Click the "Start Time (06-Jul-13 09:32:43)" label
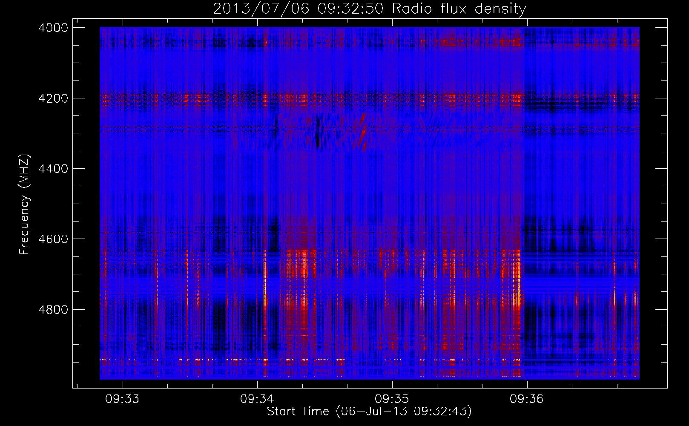Image resolution: width=689 pixels, height=426 pixels. [369, 412]
